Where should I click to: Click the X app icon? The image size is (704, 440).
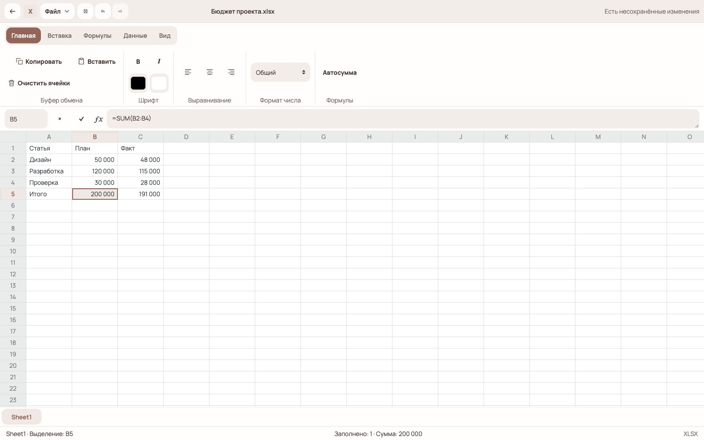(x=30, y=11)
